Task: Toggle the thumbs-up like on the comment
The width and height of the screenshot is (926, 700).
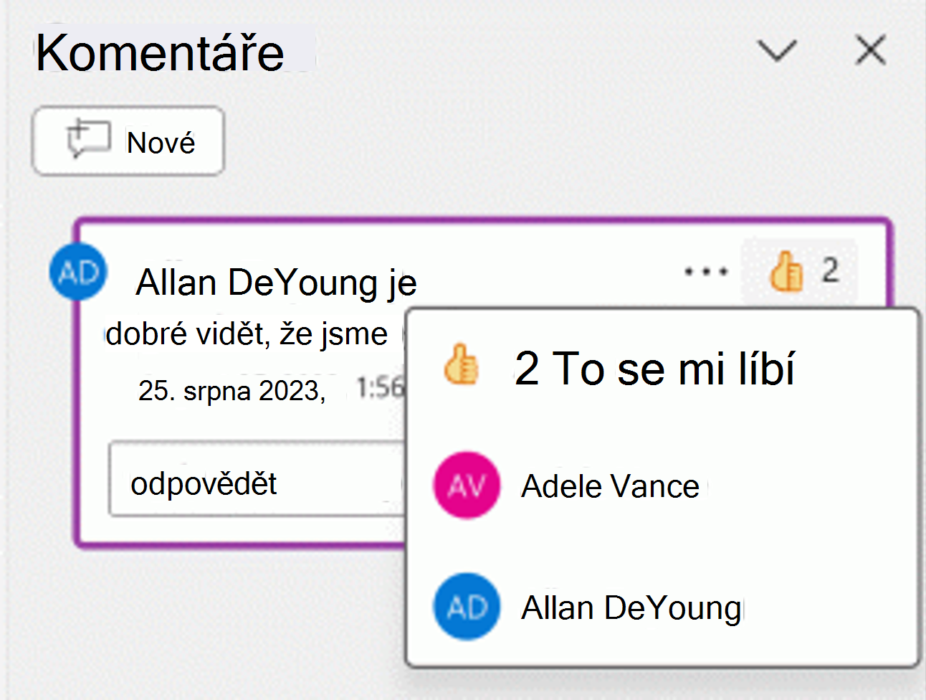Action: tap(786, 271)
